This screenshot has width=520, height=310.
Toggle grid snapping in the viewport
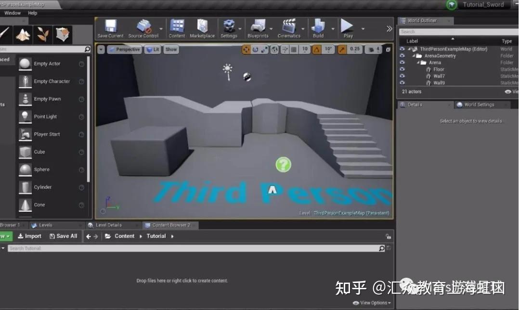[x=294, y=49]
